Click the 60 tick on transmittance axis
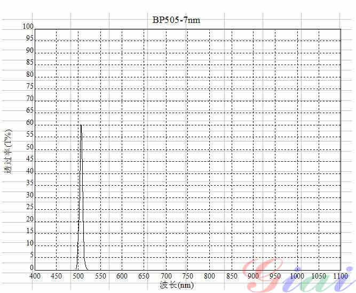Viewport: 356px width, 293px height. (30, 123)
